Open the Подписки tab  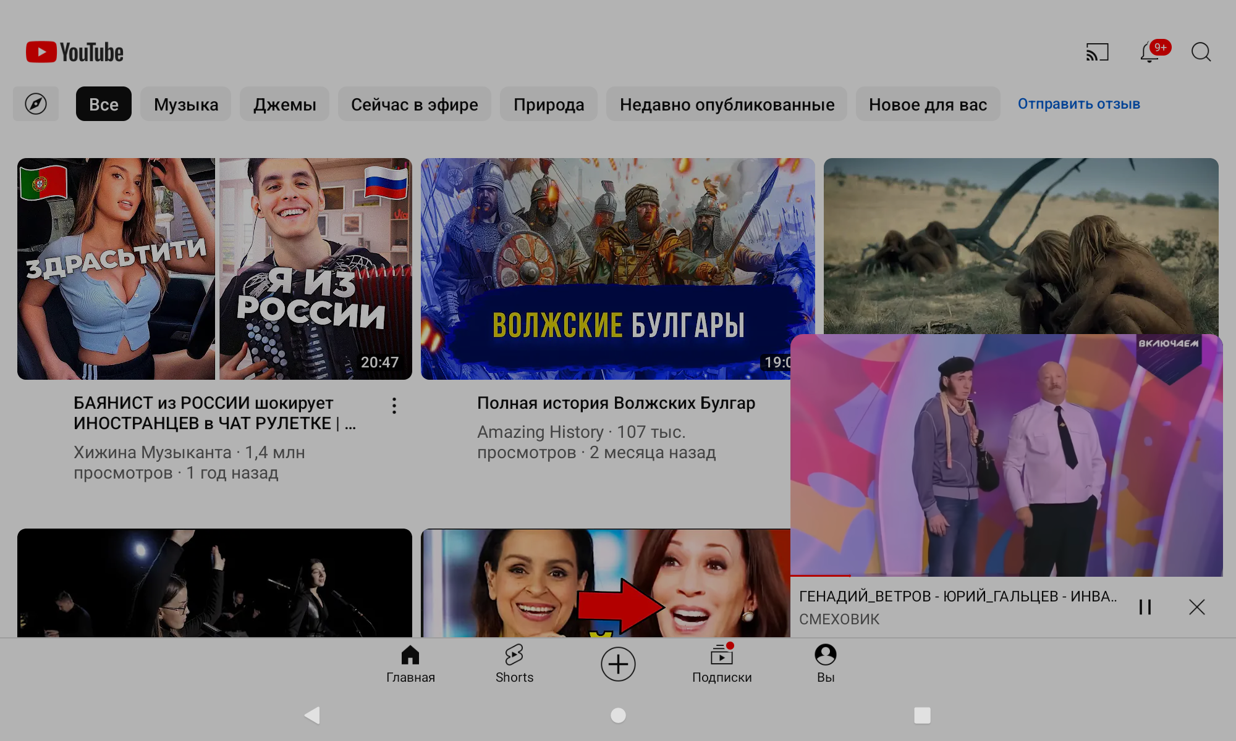pyautogui.click(x=722, y=664)
